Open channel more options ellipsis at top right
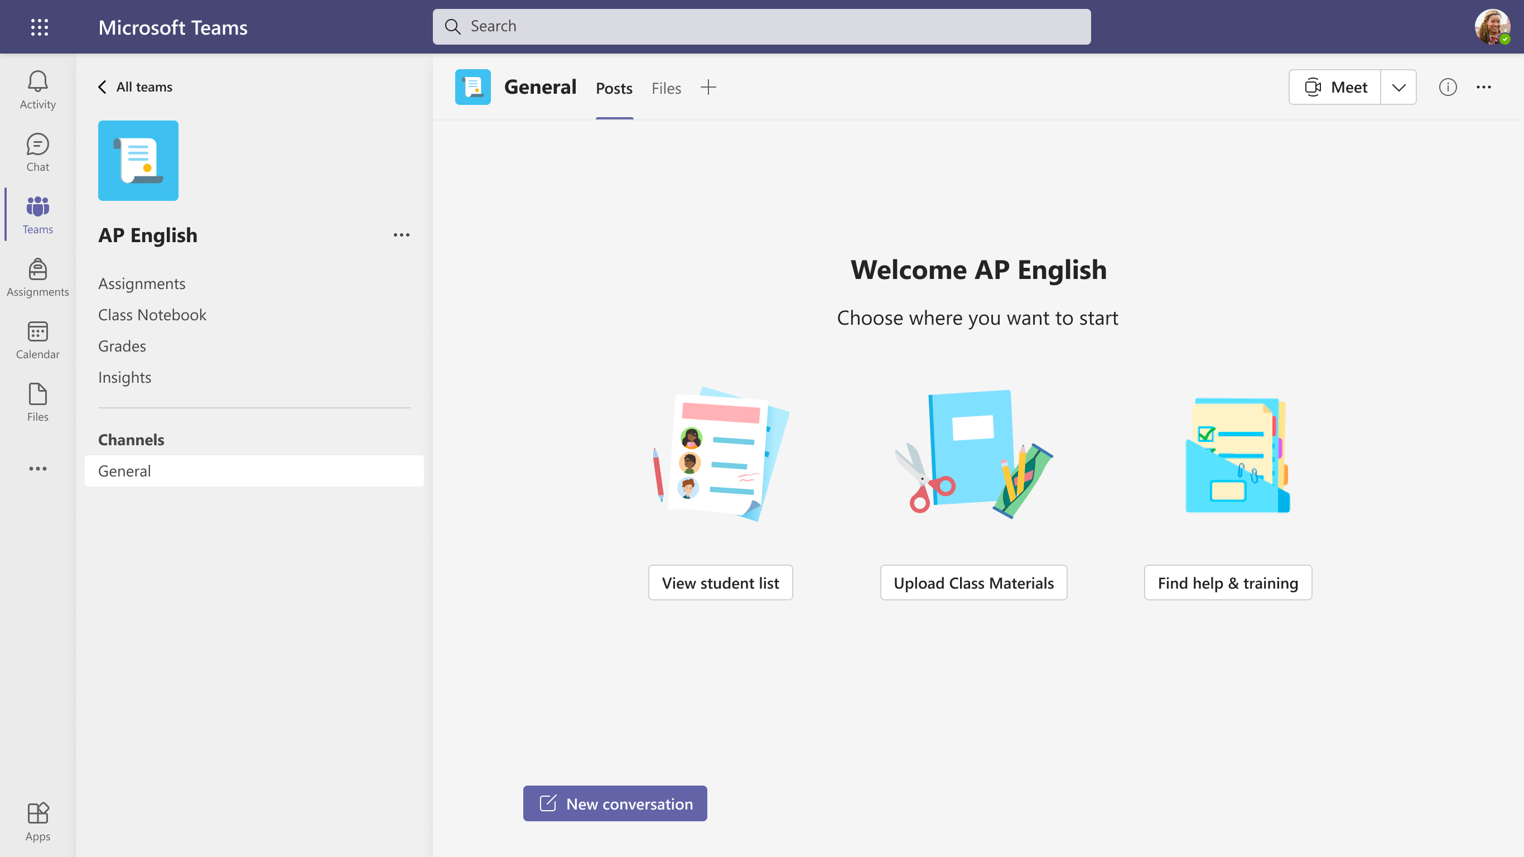Screen dimensions: 1524x857 point(1483,88)
